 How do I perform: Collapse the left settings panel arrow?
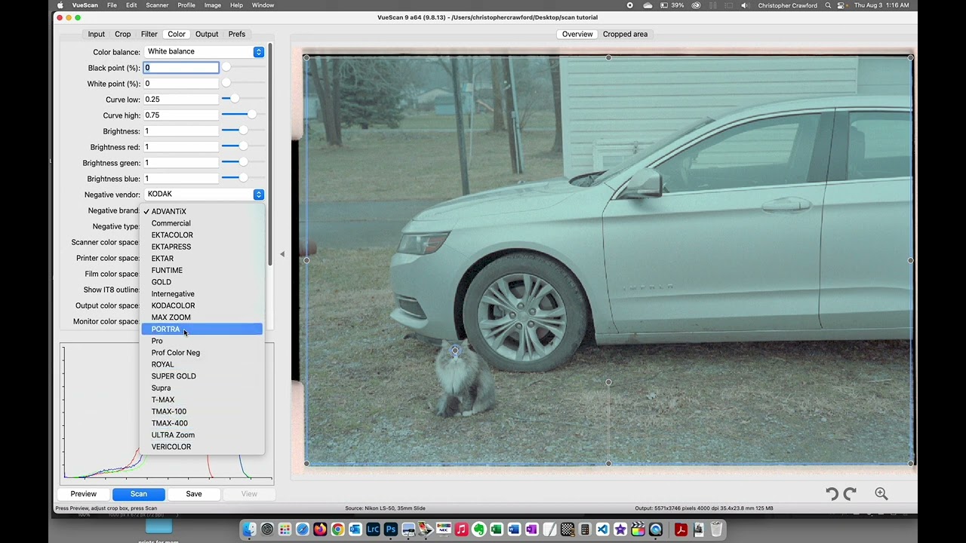[x=282, y=254]
